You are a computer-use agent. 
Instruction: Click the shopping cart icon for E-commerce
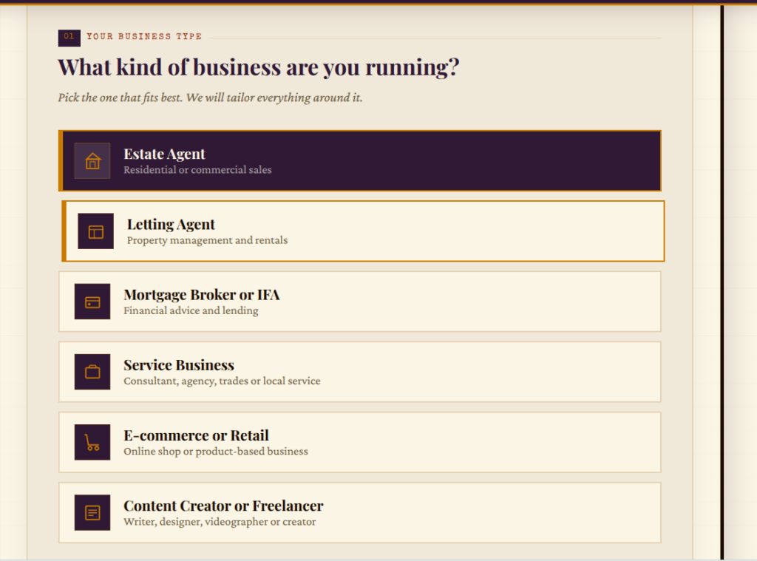[x=92, y=442]
